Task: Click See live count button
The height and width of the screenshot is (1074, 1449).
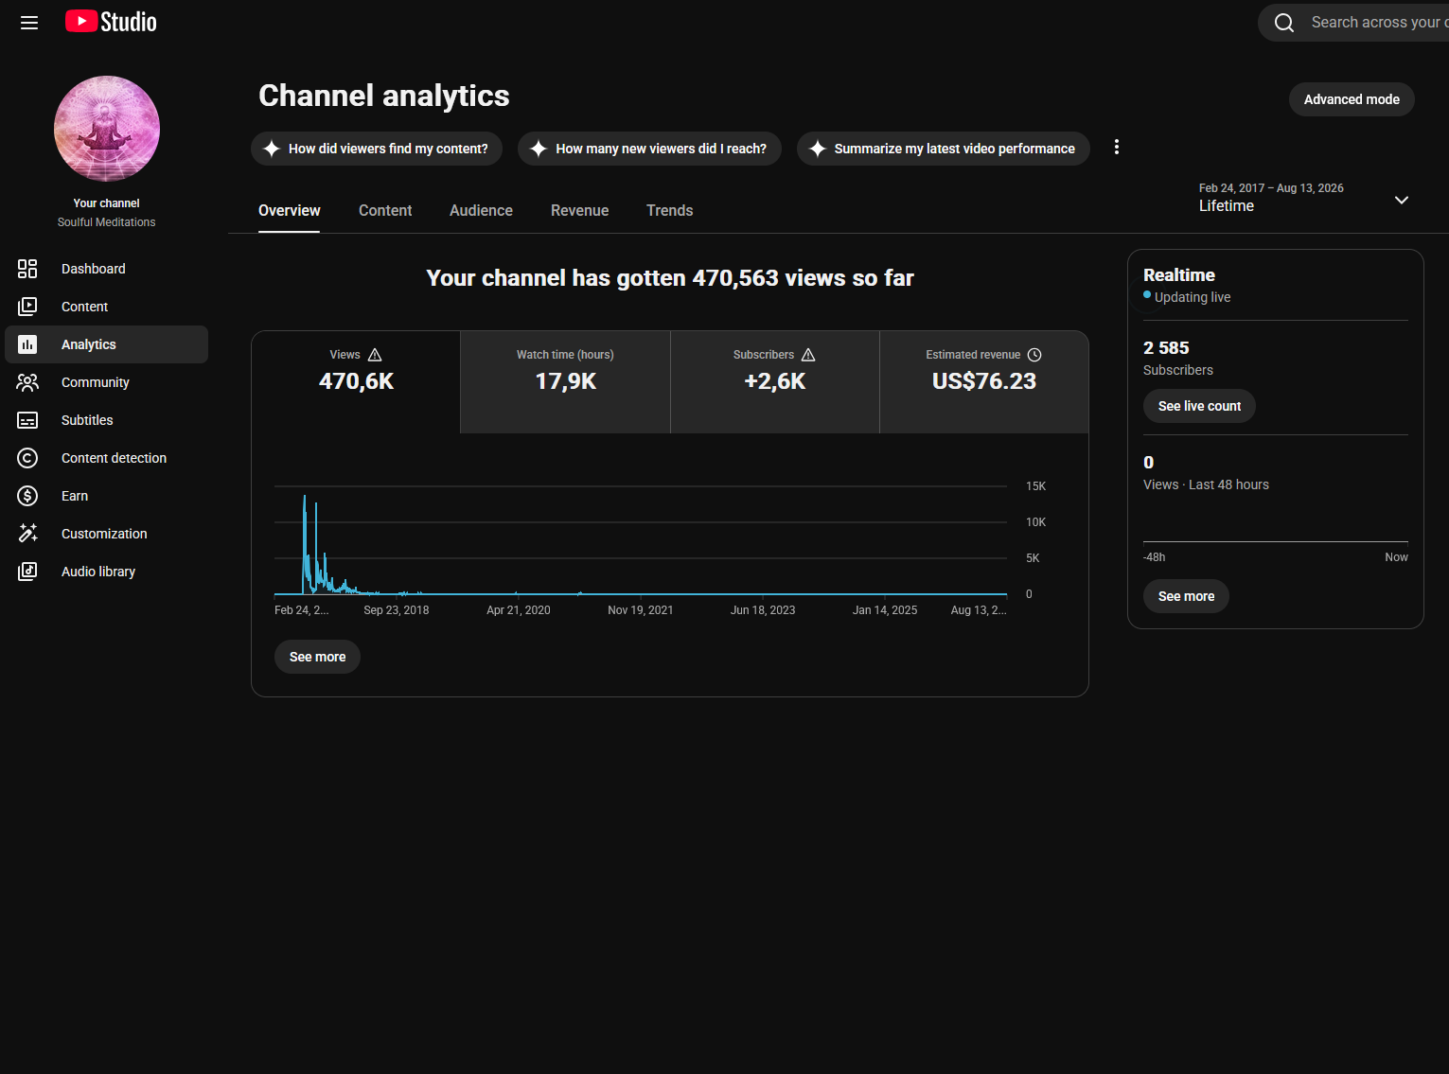Action: point(1199,406)
